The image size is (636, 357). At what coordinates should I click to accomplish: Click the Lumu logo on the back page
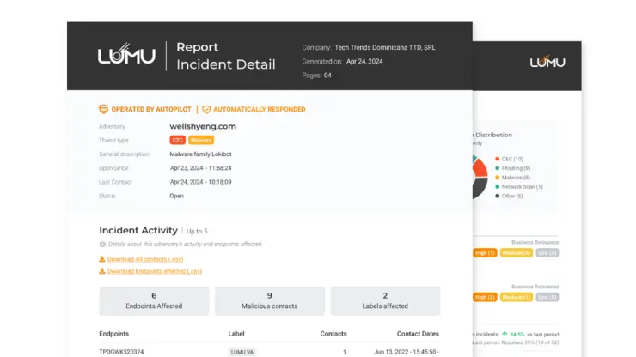click(x=547, y=62)
